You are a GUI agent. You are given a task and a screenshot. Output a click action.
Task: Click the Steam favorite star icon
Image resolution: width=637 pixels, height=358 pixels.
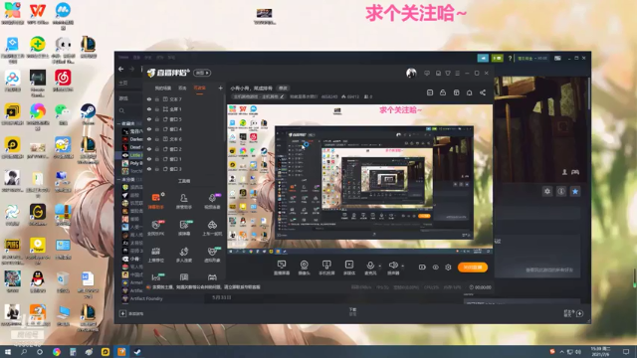pos(575,191)
